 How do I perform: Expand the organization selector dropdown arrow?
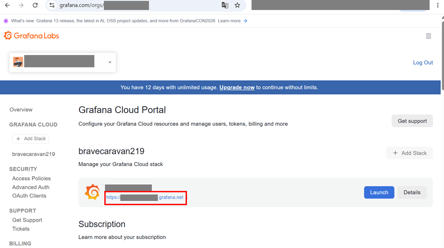pos(110,63)
